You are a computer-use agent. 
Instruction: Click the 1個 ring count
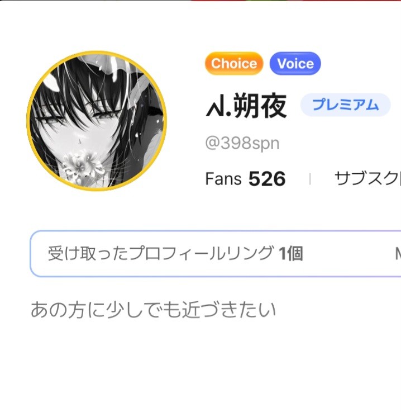tap(291, 253)
